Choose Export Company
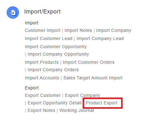Viewport: 143px width, 120px height. [82, 95]
